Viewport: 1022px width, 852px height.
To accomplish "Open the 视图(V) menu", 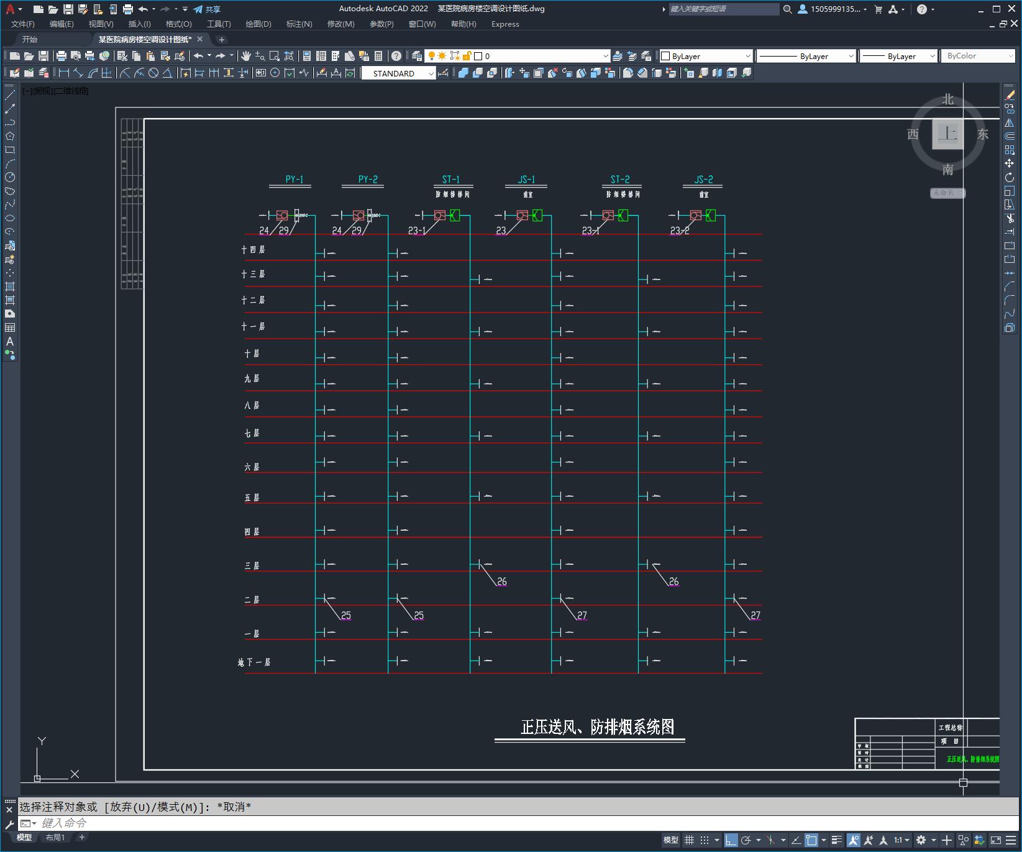I will (101, 24).
